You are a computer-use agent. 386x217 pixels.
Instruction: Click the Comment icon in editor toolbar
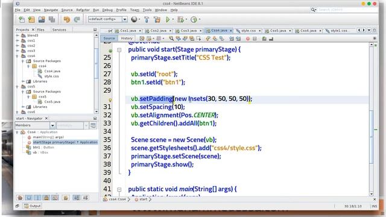point(264,39)
